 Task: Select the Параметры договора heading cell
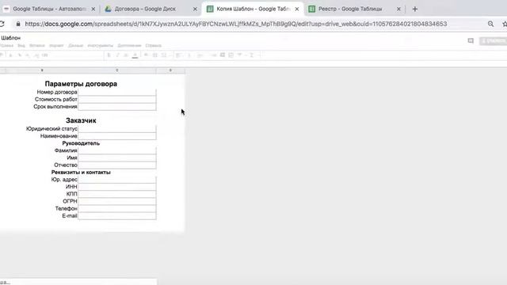click(81, 84)
